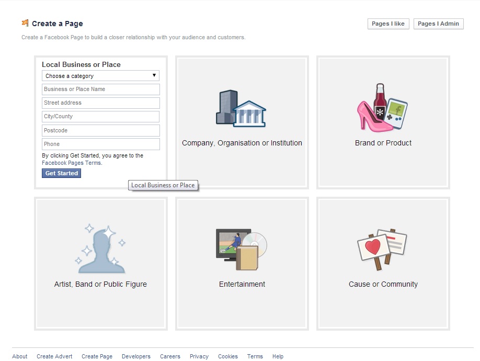Screen dimensions: 480x361
Task: Open the Terms footer link
Action: tap(255, 356)
